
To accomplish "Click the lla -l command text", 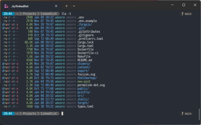I will pyautogui.click(x=66, y=14).
